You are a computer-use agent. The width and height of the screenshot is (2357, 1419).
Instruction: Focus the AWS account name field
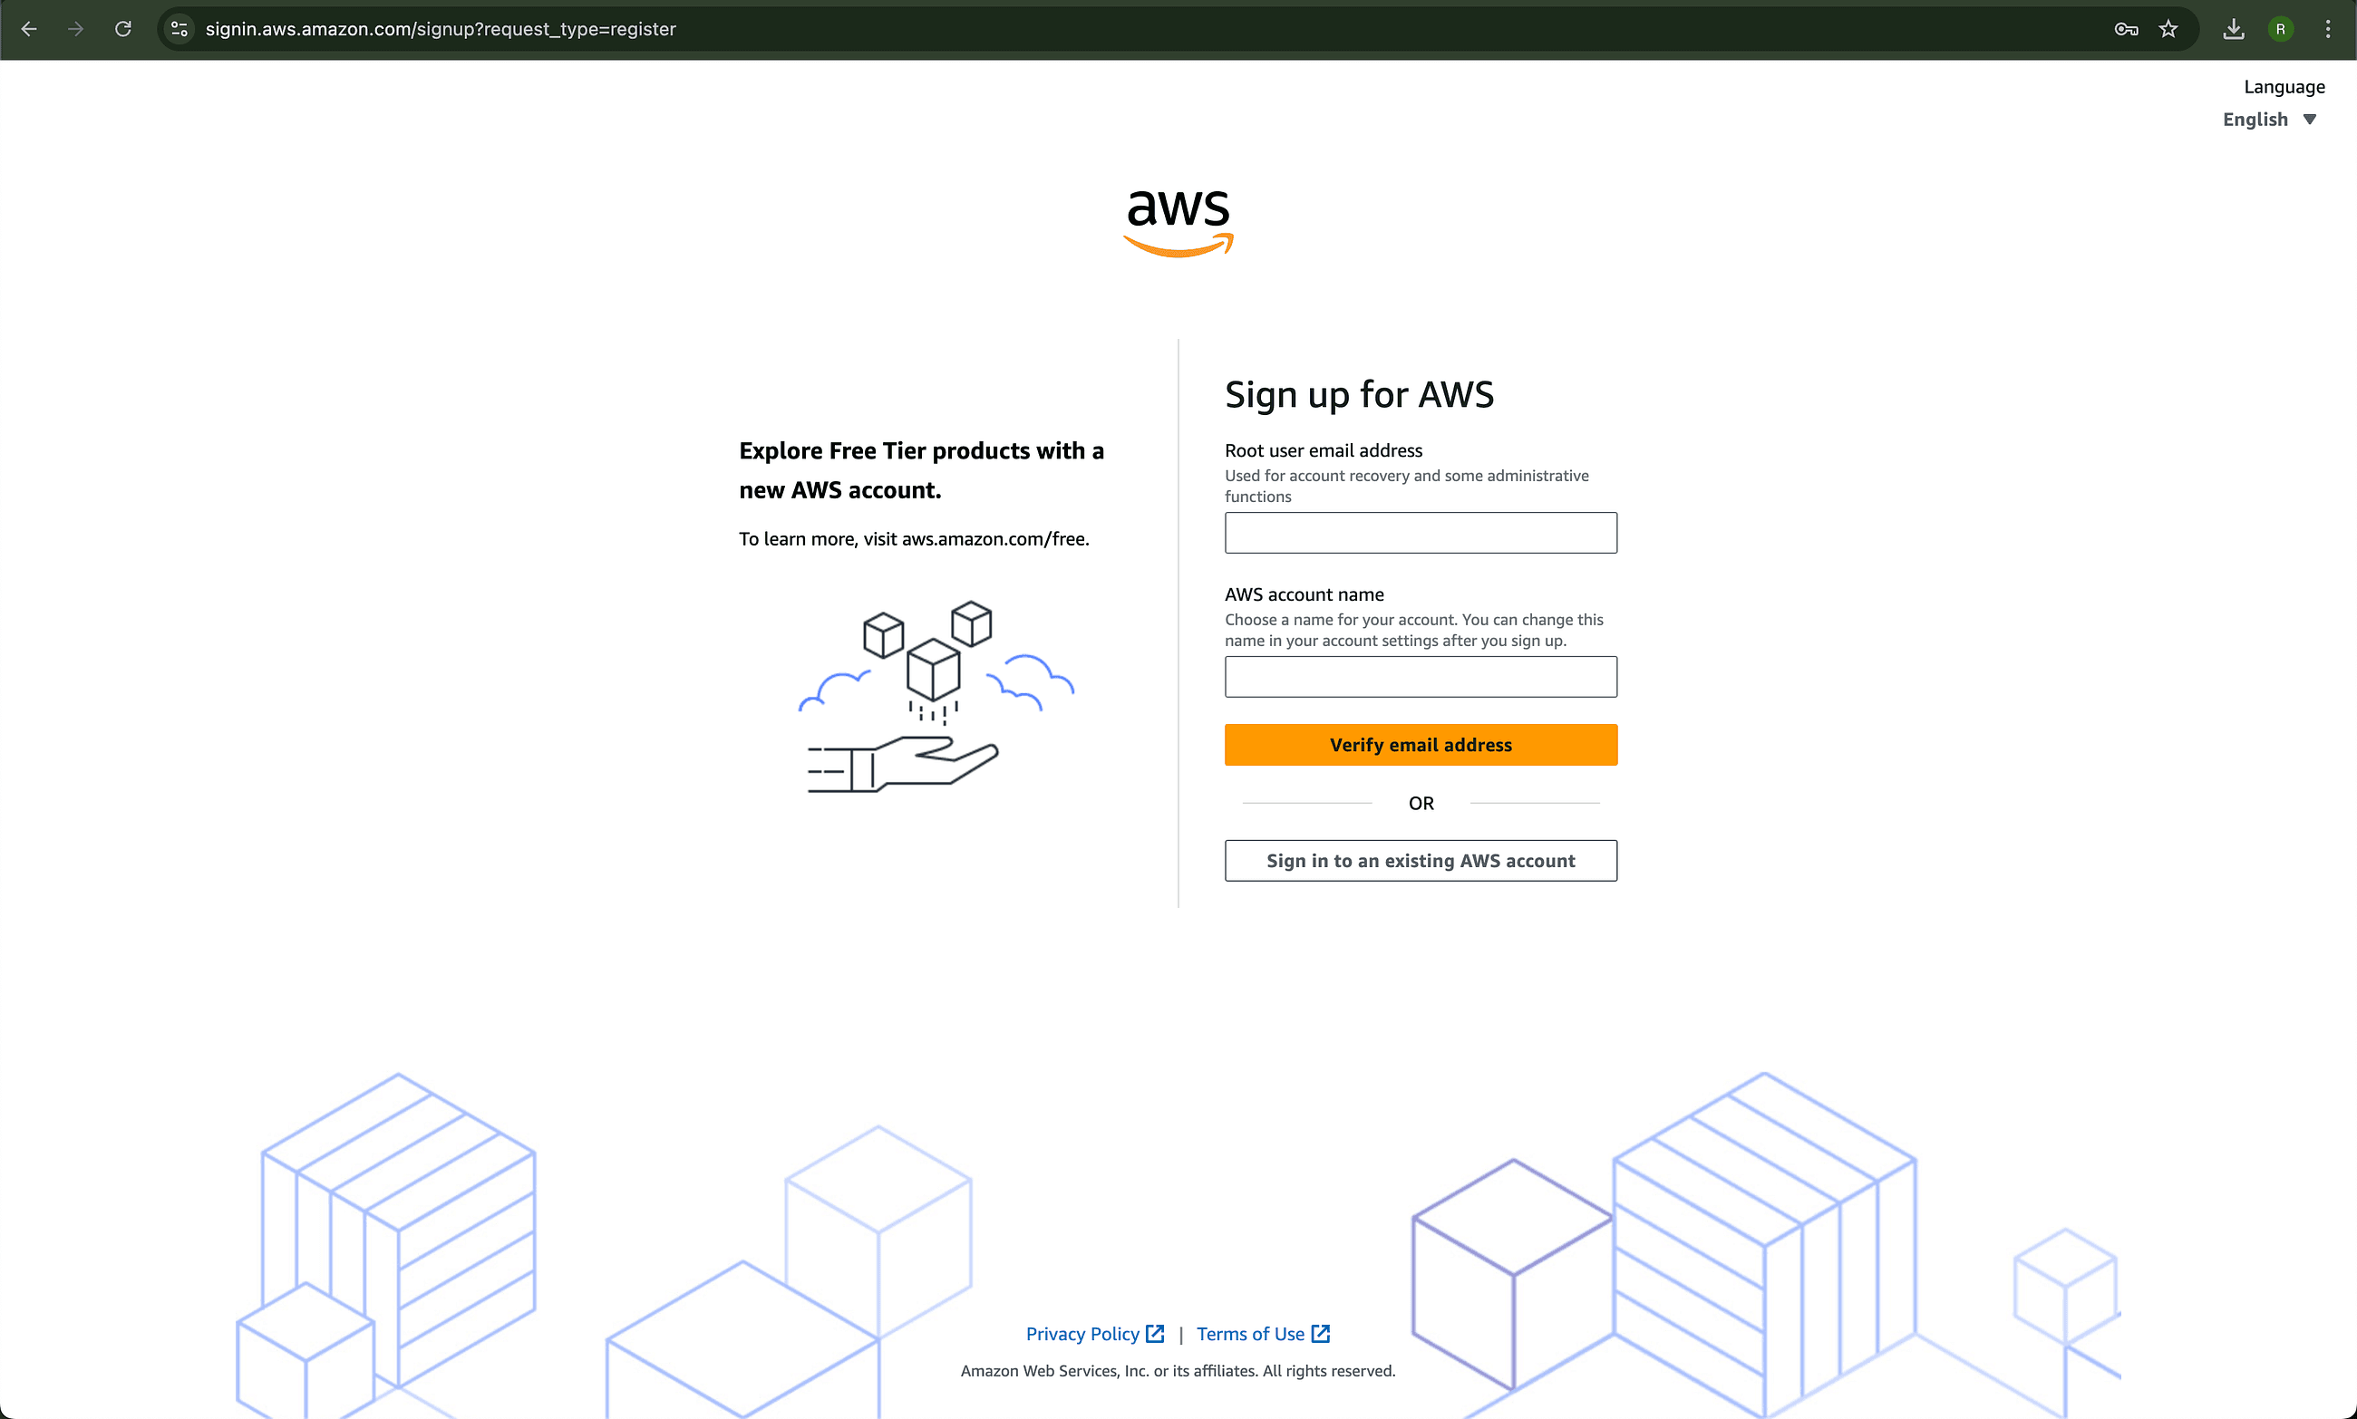point(1421,677)
